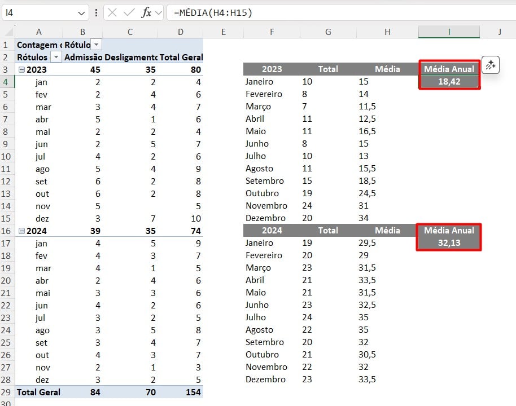Click the 2023 Setembro total value 15
516x406 pixels.
307,181
